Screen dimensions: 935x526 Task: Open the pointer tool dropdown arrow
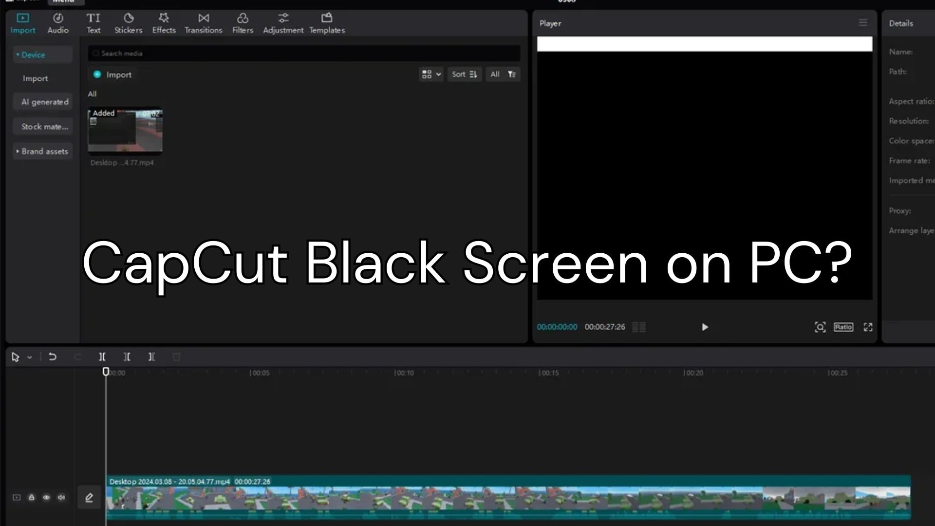(30, 357)
